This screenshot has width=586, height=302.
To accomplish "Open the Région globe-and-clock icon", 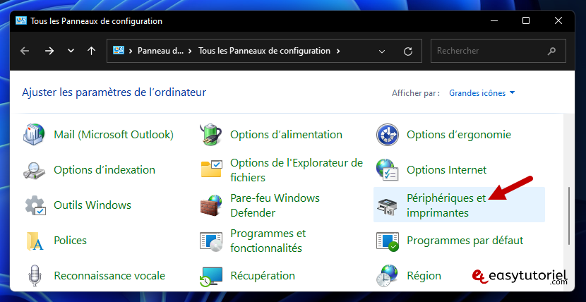I will tap(387, 276).
